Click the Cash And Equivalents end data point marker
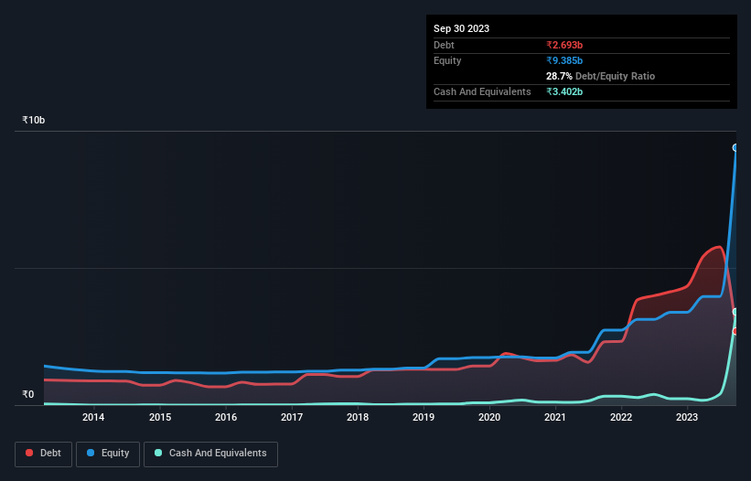The width and height of the screenshot is (751, 481). 735,312
